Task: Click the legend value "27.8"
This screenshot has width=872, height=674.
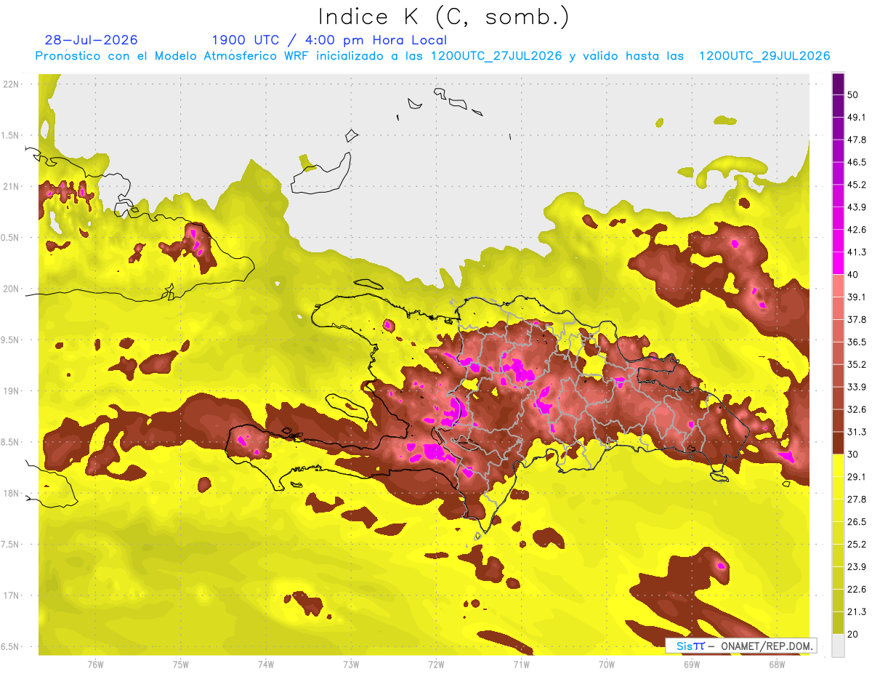Action: coord(857,500)
